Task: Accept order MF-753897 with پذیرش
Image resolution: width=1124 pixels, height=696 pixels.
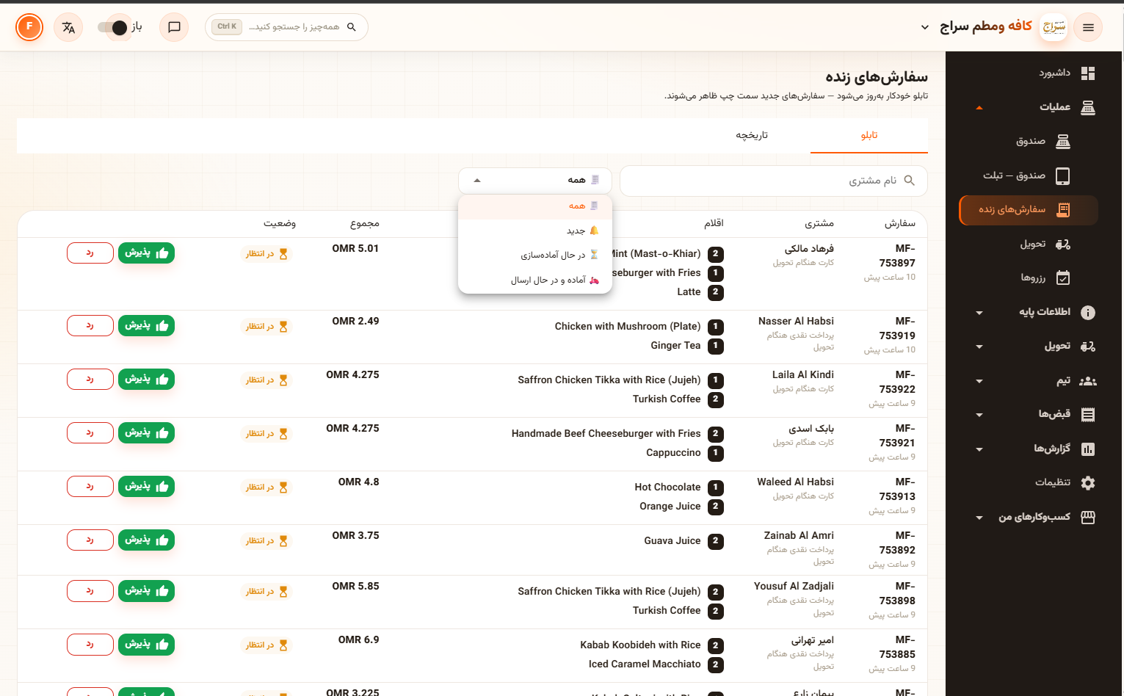Action: (146, 253)
